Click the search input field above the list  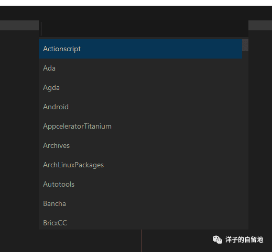coord(144,29)
